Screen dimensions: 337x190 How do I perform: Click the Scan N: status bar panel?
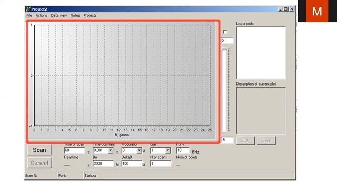coord(41,176)
